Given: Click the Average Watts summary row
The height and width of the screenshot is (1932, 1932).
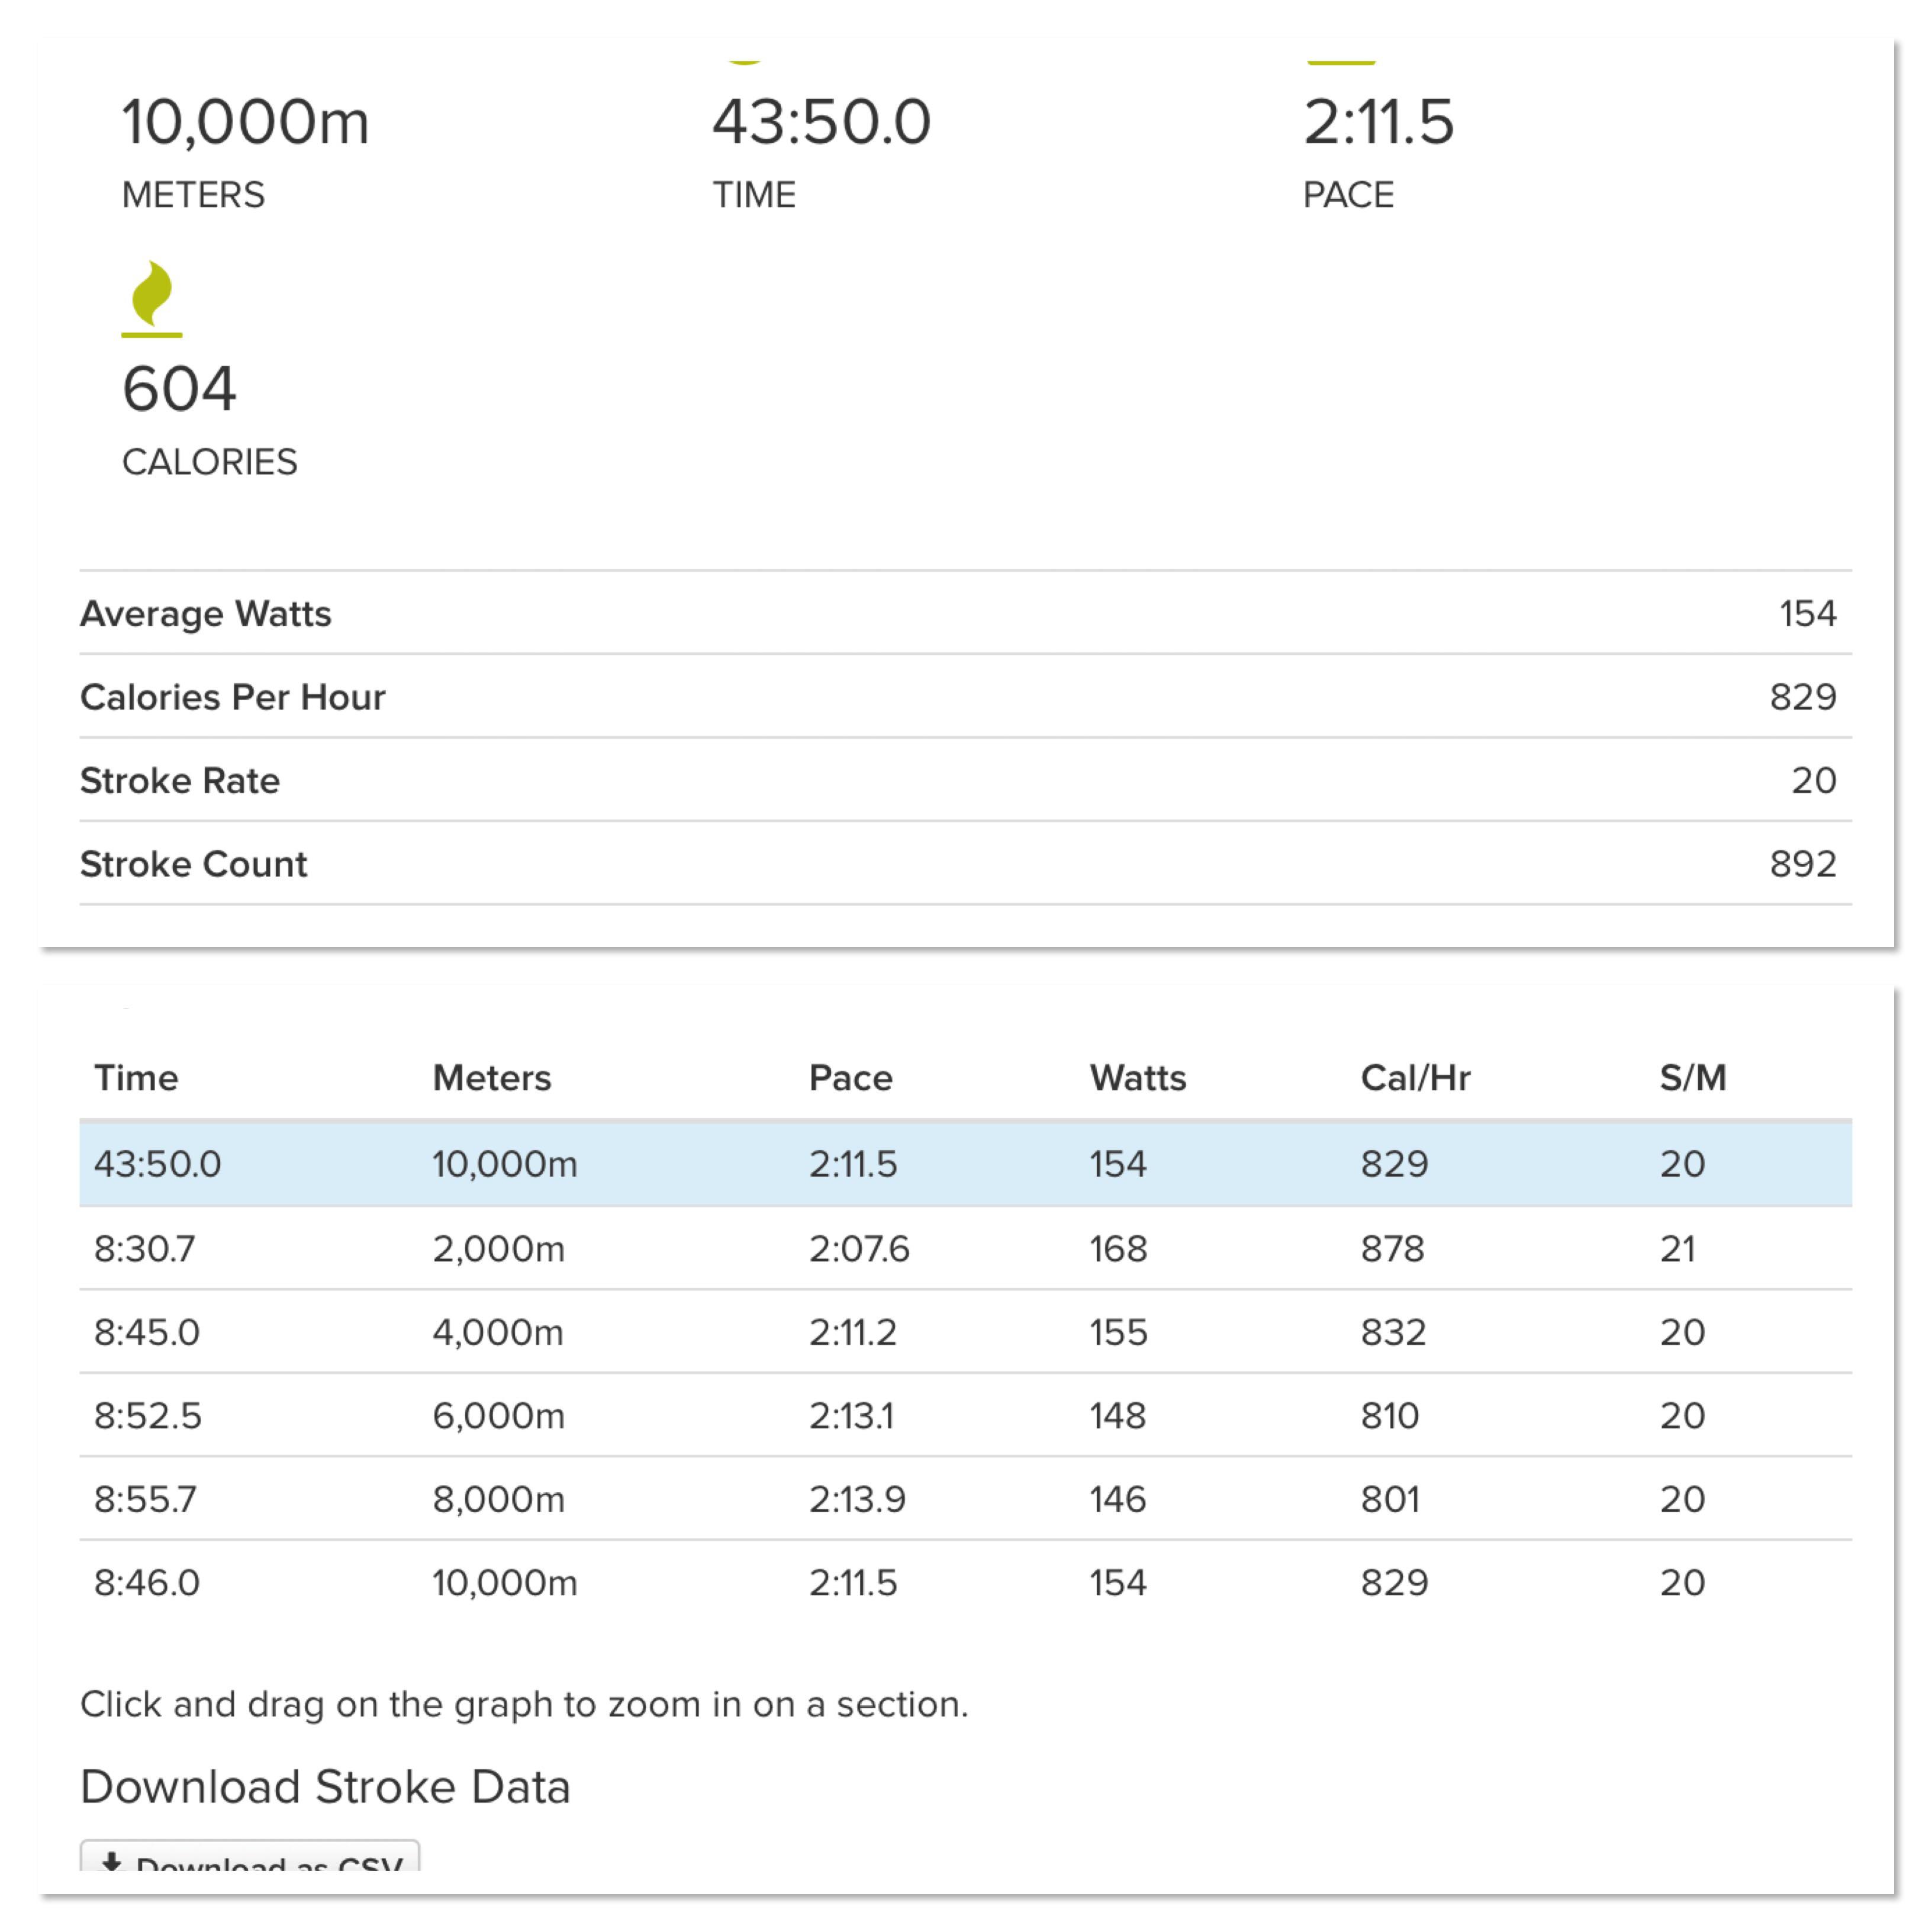Looking at the screenshot, I should (x=960, y=614).
